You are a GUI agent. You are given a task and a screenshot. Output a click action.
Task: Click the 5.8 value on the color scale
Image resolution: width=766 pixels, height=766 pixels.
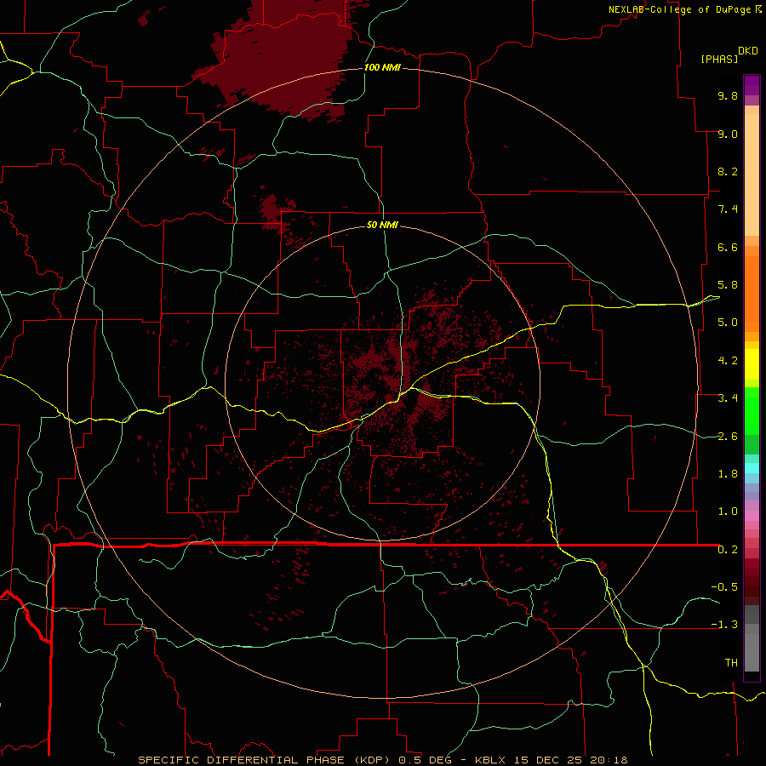pos(728,285)
